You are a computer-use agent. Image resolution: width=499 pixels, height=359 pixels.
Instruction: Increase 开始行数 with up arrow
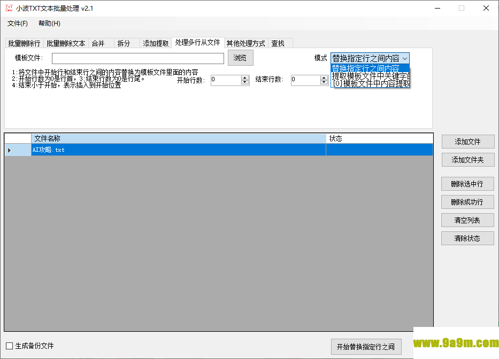[245, 77]
